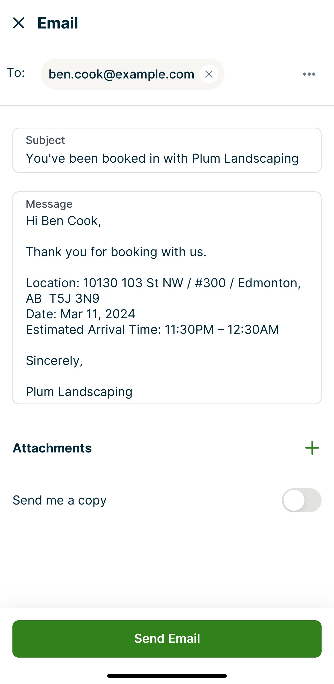This screenshot has height=684, width=334.
Task: Open the three-dot recipient options menu
Action: (309, 74)
